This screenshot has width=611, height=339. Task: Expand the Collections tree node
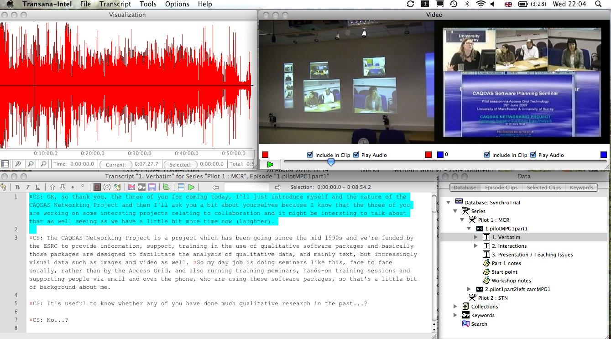coord(455,307)
